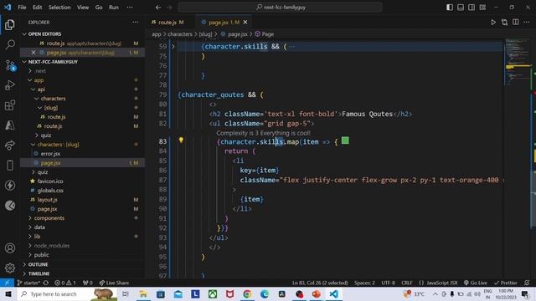Open editor More Actions ellipsis
Screen dimensions: 536x301
527,23
